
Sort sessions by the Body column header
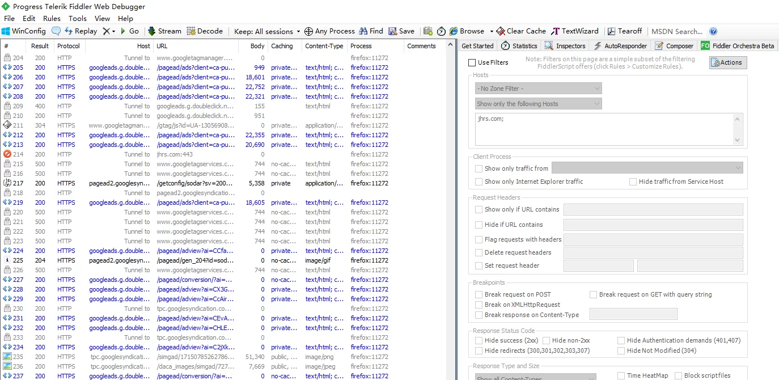pyautogui.click(x=252, y=46)
